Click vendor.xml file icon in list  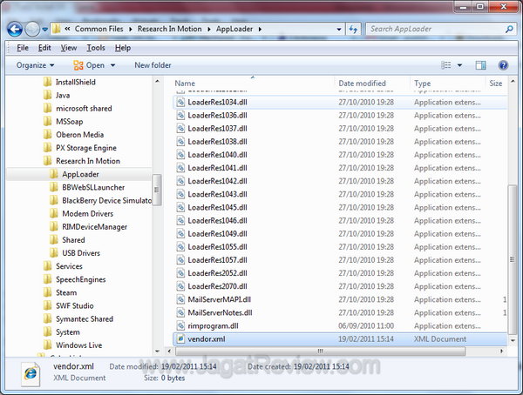[x=180, y=339]
